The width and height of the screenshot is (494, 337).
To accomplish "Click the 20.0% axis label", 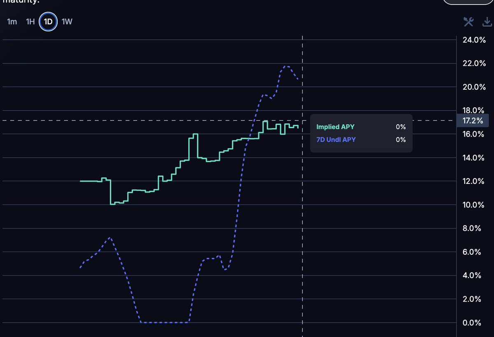I will tap(474, 87).
